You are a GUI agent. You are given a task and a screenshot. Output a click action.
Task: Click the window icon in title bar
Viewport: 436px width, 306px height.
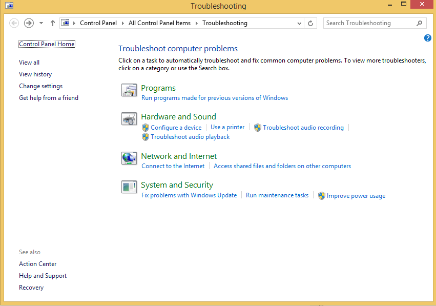click(9, 5)
